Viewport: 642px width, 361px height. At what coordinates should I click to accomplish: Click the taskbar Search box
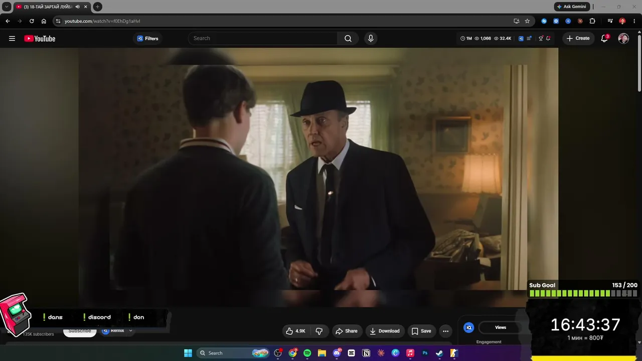(233, 353)
